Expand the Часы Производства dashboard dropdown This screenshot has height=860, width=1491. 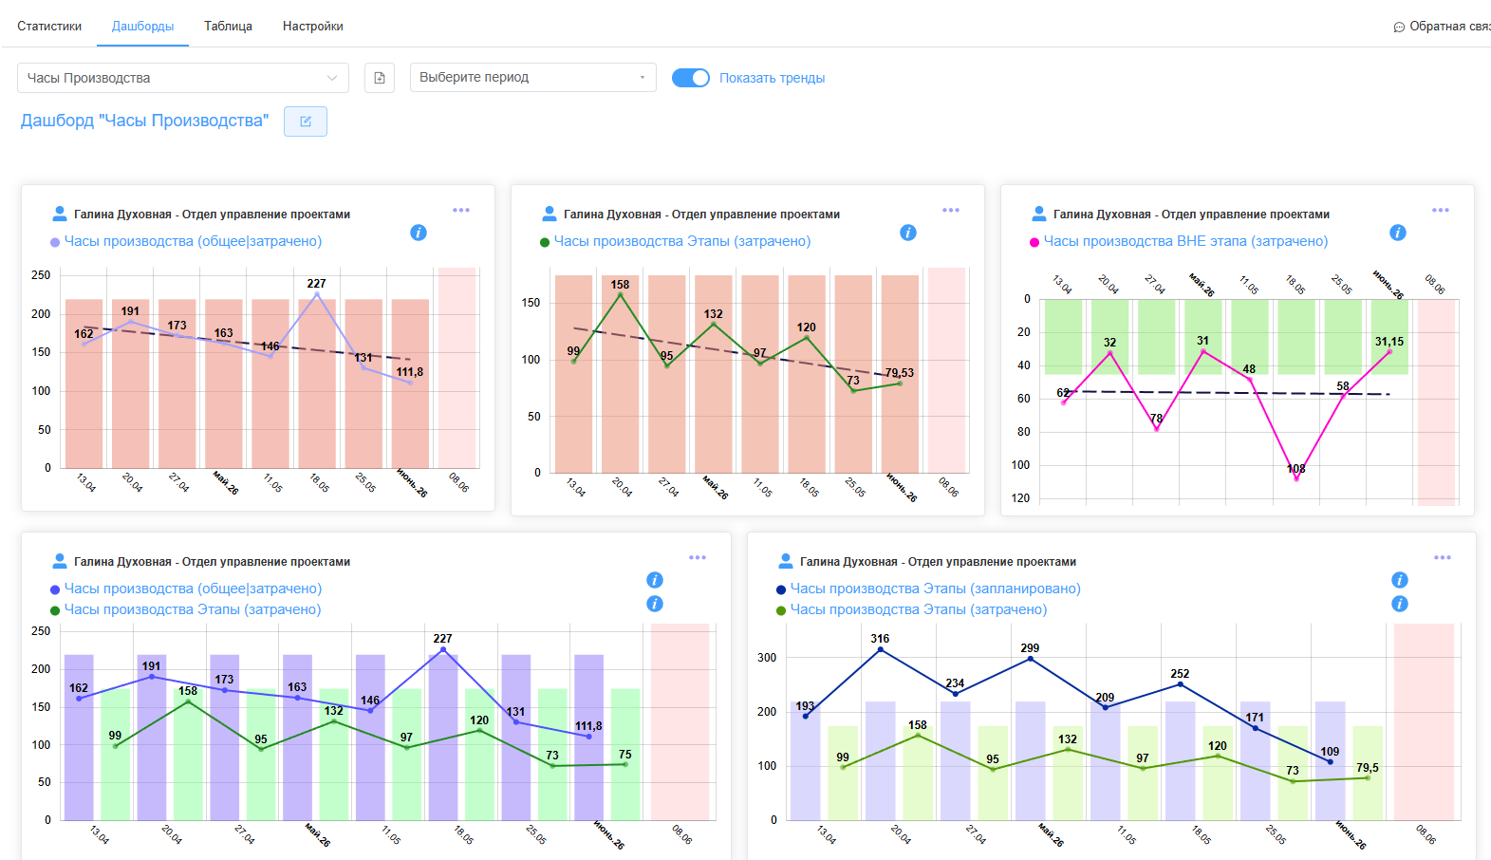pyautogui.click(x=183, y=78)
